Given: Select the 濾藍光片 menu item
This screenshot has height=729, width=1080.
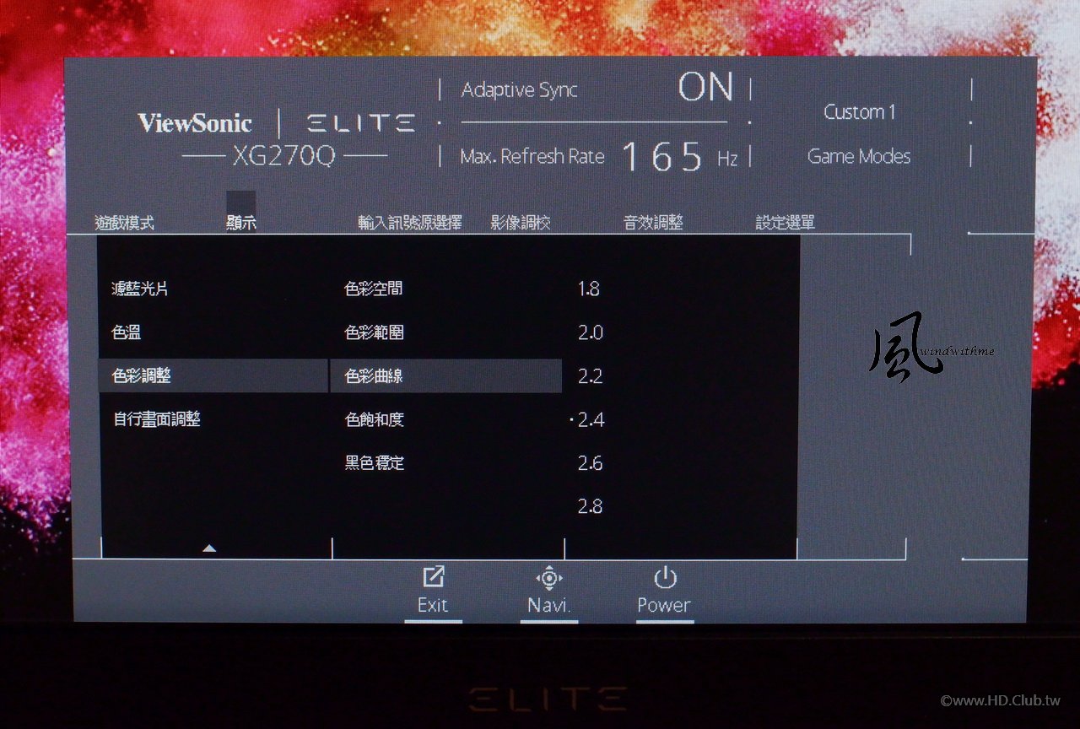Looking at the screenshot, I should coord(140,289).
